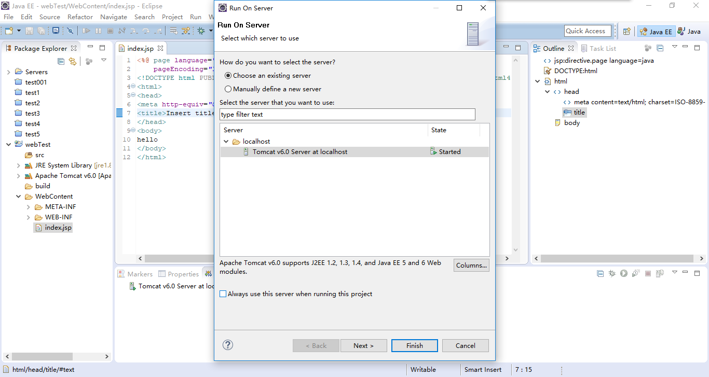The height and width of the screenshot is (377, 709).
Task: Click the Resume debug icon
Action: (86, 31)
